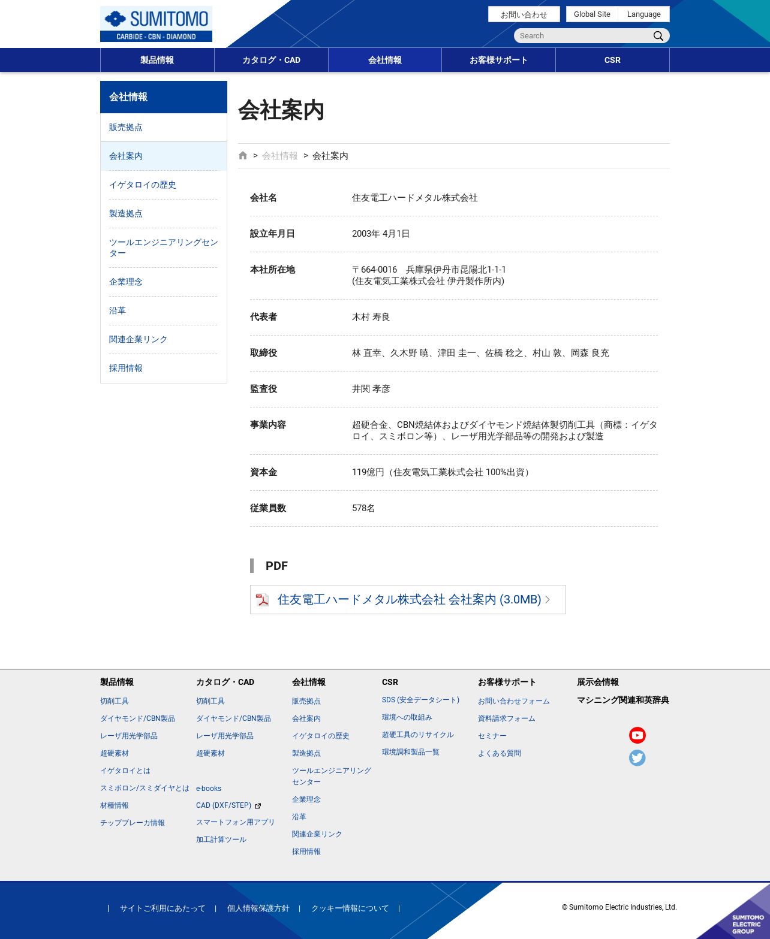This screenshot has height=939, width=770.
Task: Open CSR main navigation tab
Action: (x=612, y=60)
